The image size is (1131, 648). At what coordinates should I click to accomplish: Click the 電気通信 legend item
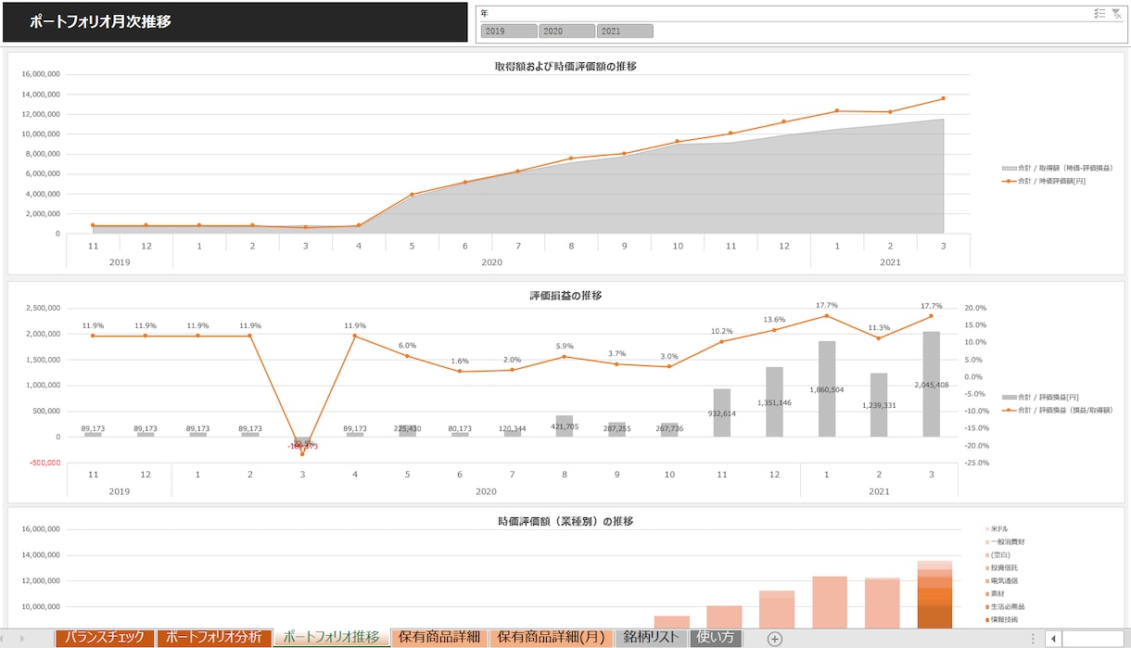point(1001,580)
